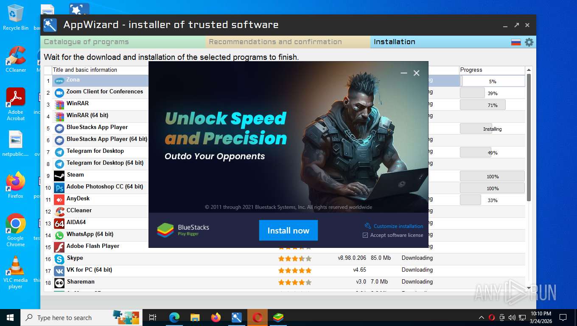This screenshot has width=577, height=326.
Task: Click the AnyDesk icon in the list
Action: click(x=59, y=200)
